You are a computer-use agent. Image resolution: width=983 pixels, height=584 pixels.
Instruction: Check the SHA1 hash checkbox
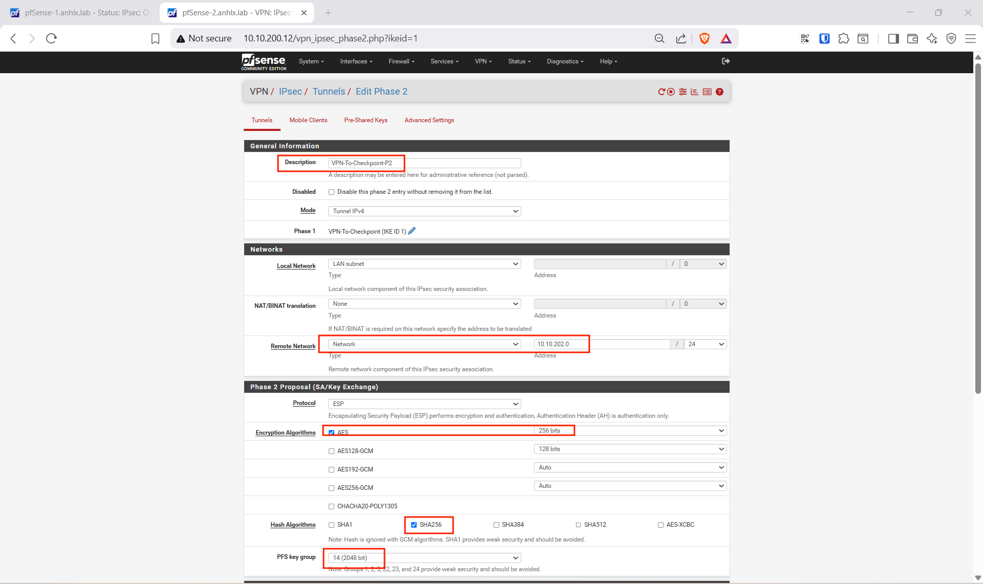point(331,525)
